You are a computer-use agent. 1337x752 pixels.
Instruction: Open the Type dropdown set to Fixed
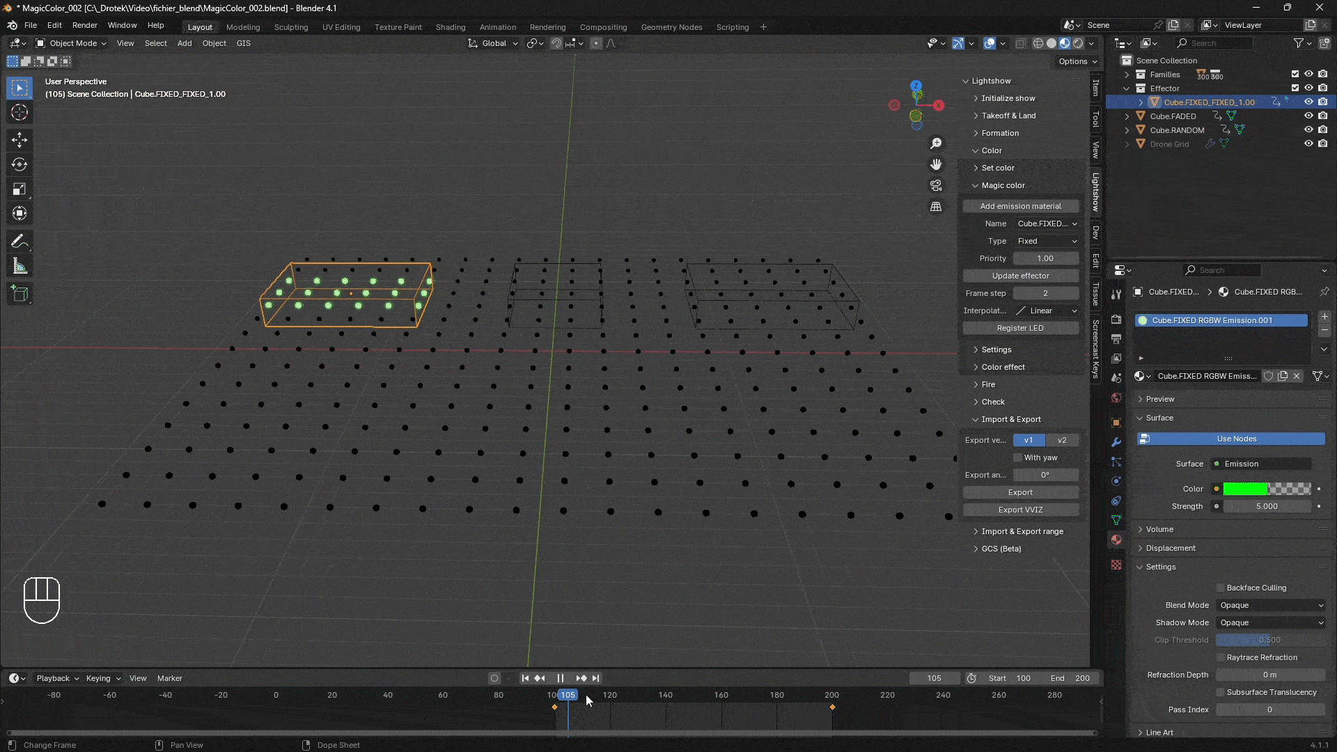(1046, 241)
